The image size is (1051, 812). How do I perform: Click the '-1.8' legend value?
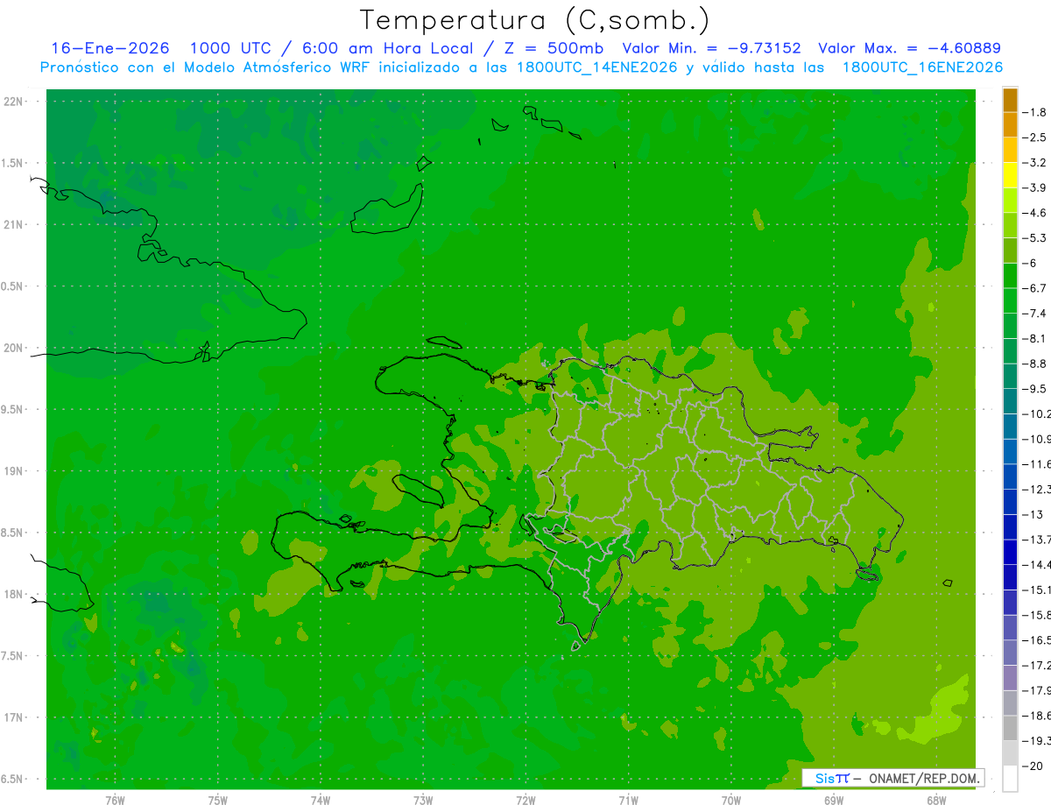point(1034,112)
